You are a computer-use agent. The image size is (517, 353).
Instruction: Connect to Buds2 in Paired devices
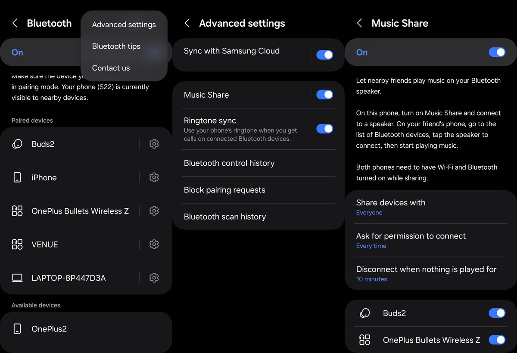(43, 144)
